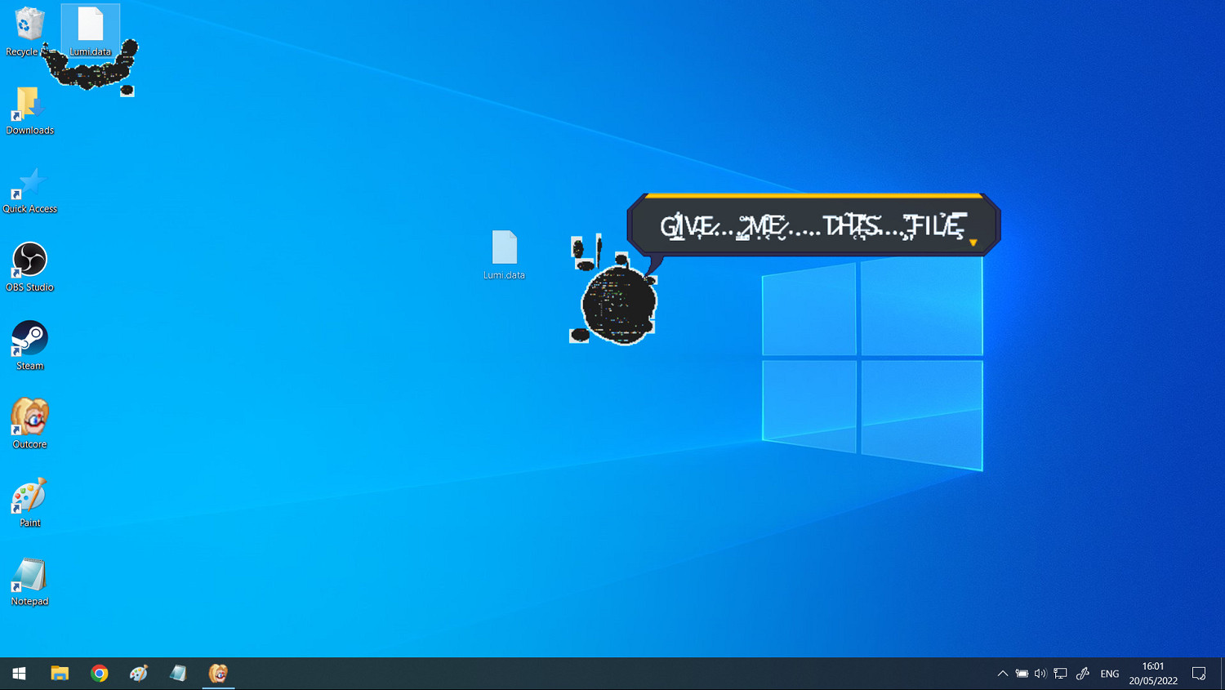This screenshot has height=690, width=1225.
Task: Launch OBS Studio from the desktop
Action: (29, 261)
